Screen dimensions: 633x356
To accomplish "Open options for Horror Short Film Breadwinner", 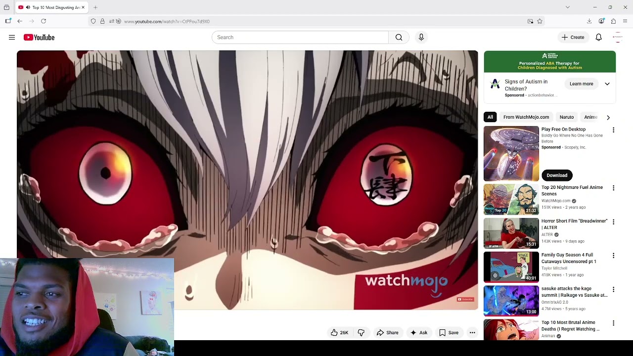I will 613,222.
